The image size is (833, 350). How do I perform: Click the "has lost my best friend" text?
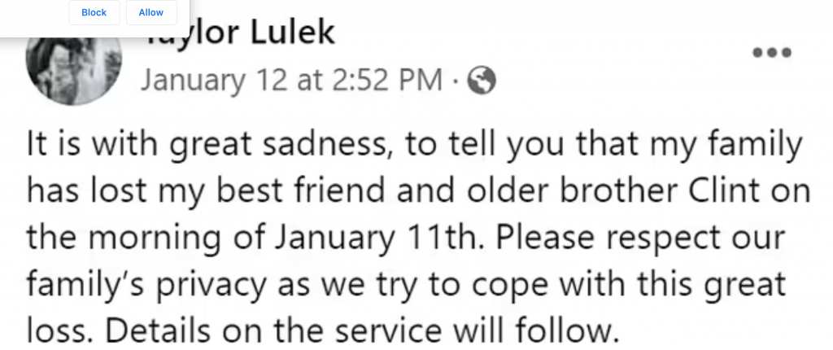[205, 190]
